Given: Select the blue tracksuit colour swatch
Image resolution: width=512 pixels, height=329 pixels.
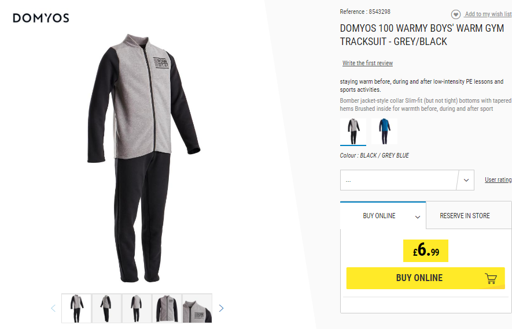Looking at the screenshot, I should coord(384,131).
